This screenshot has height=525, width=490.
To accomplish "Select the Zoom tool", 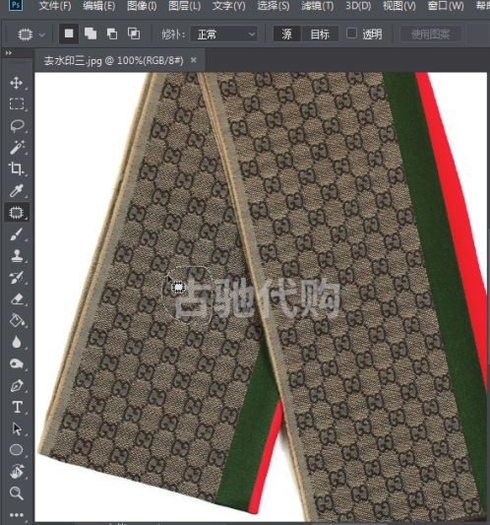I will click(x=16, y=493).
